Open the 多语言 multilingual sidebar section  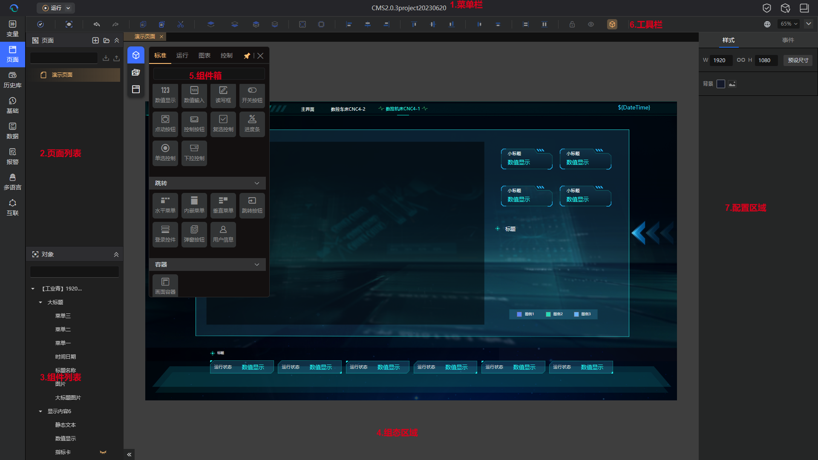pyautogui.click(x=12, y=182)
